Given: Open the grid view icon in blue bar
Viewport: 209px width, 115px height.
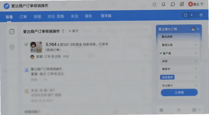Looking at the screenshot, I should coord(201,15).
